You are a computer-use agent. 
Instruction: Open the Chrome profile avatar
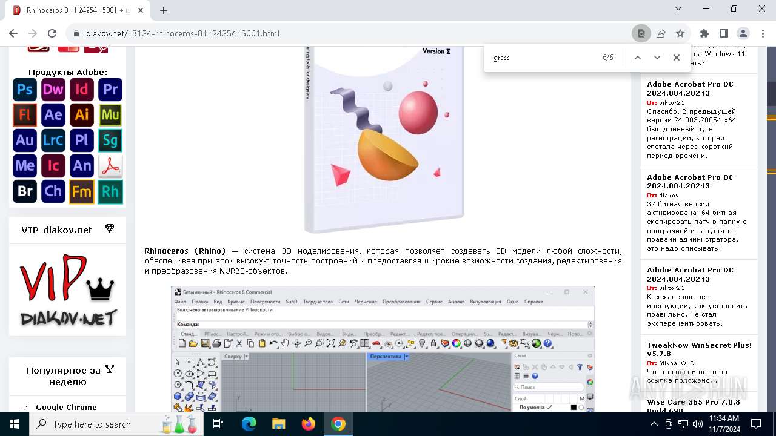coord(743,33)
